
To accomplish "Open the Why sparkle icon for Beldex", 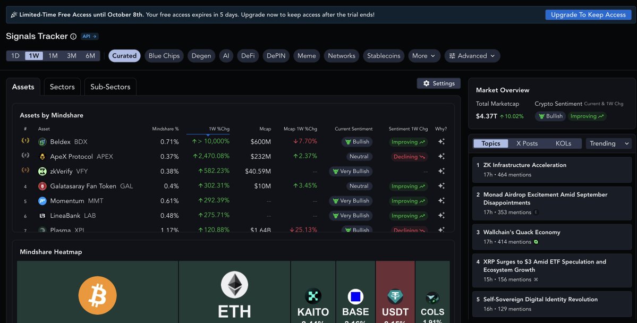I will pyautogui.click(x=441, y=142).
